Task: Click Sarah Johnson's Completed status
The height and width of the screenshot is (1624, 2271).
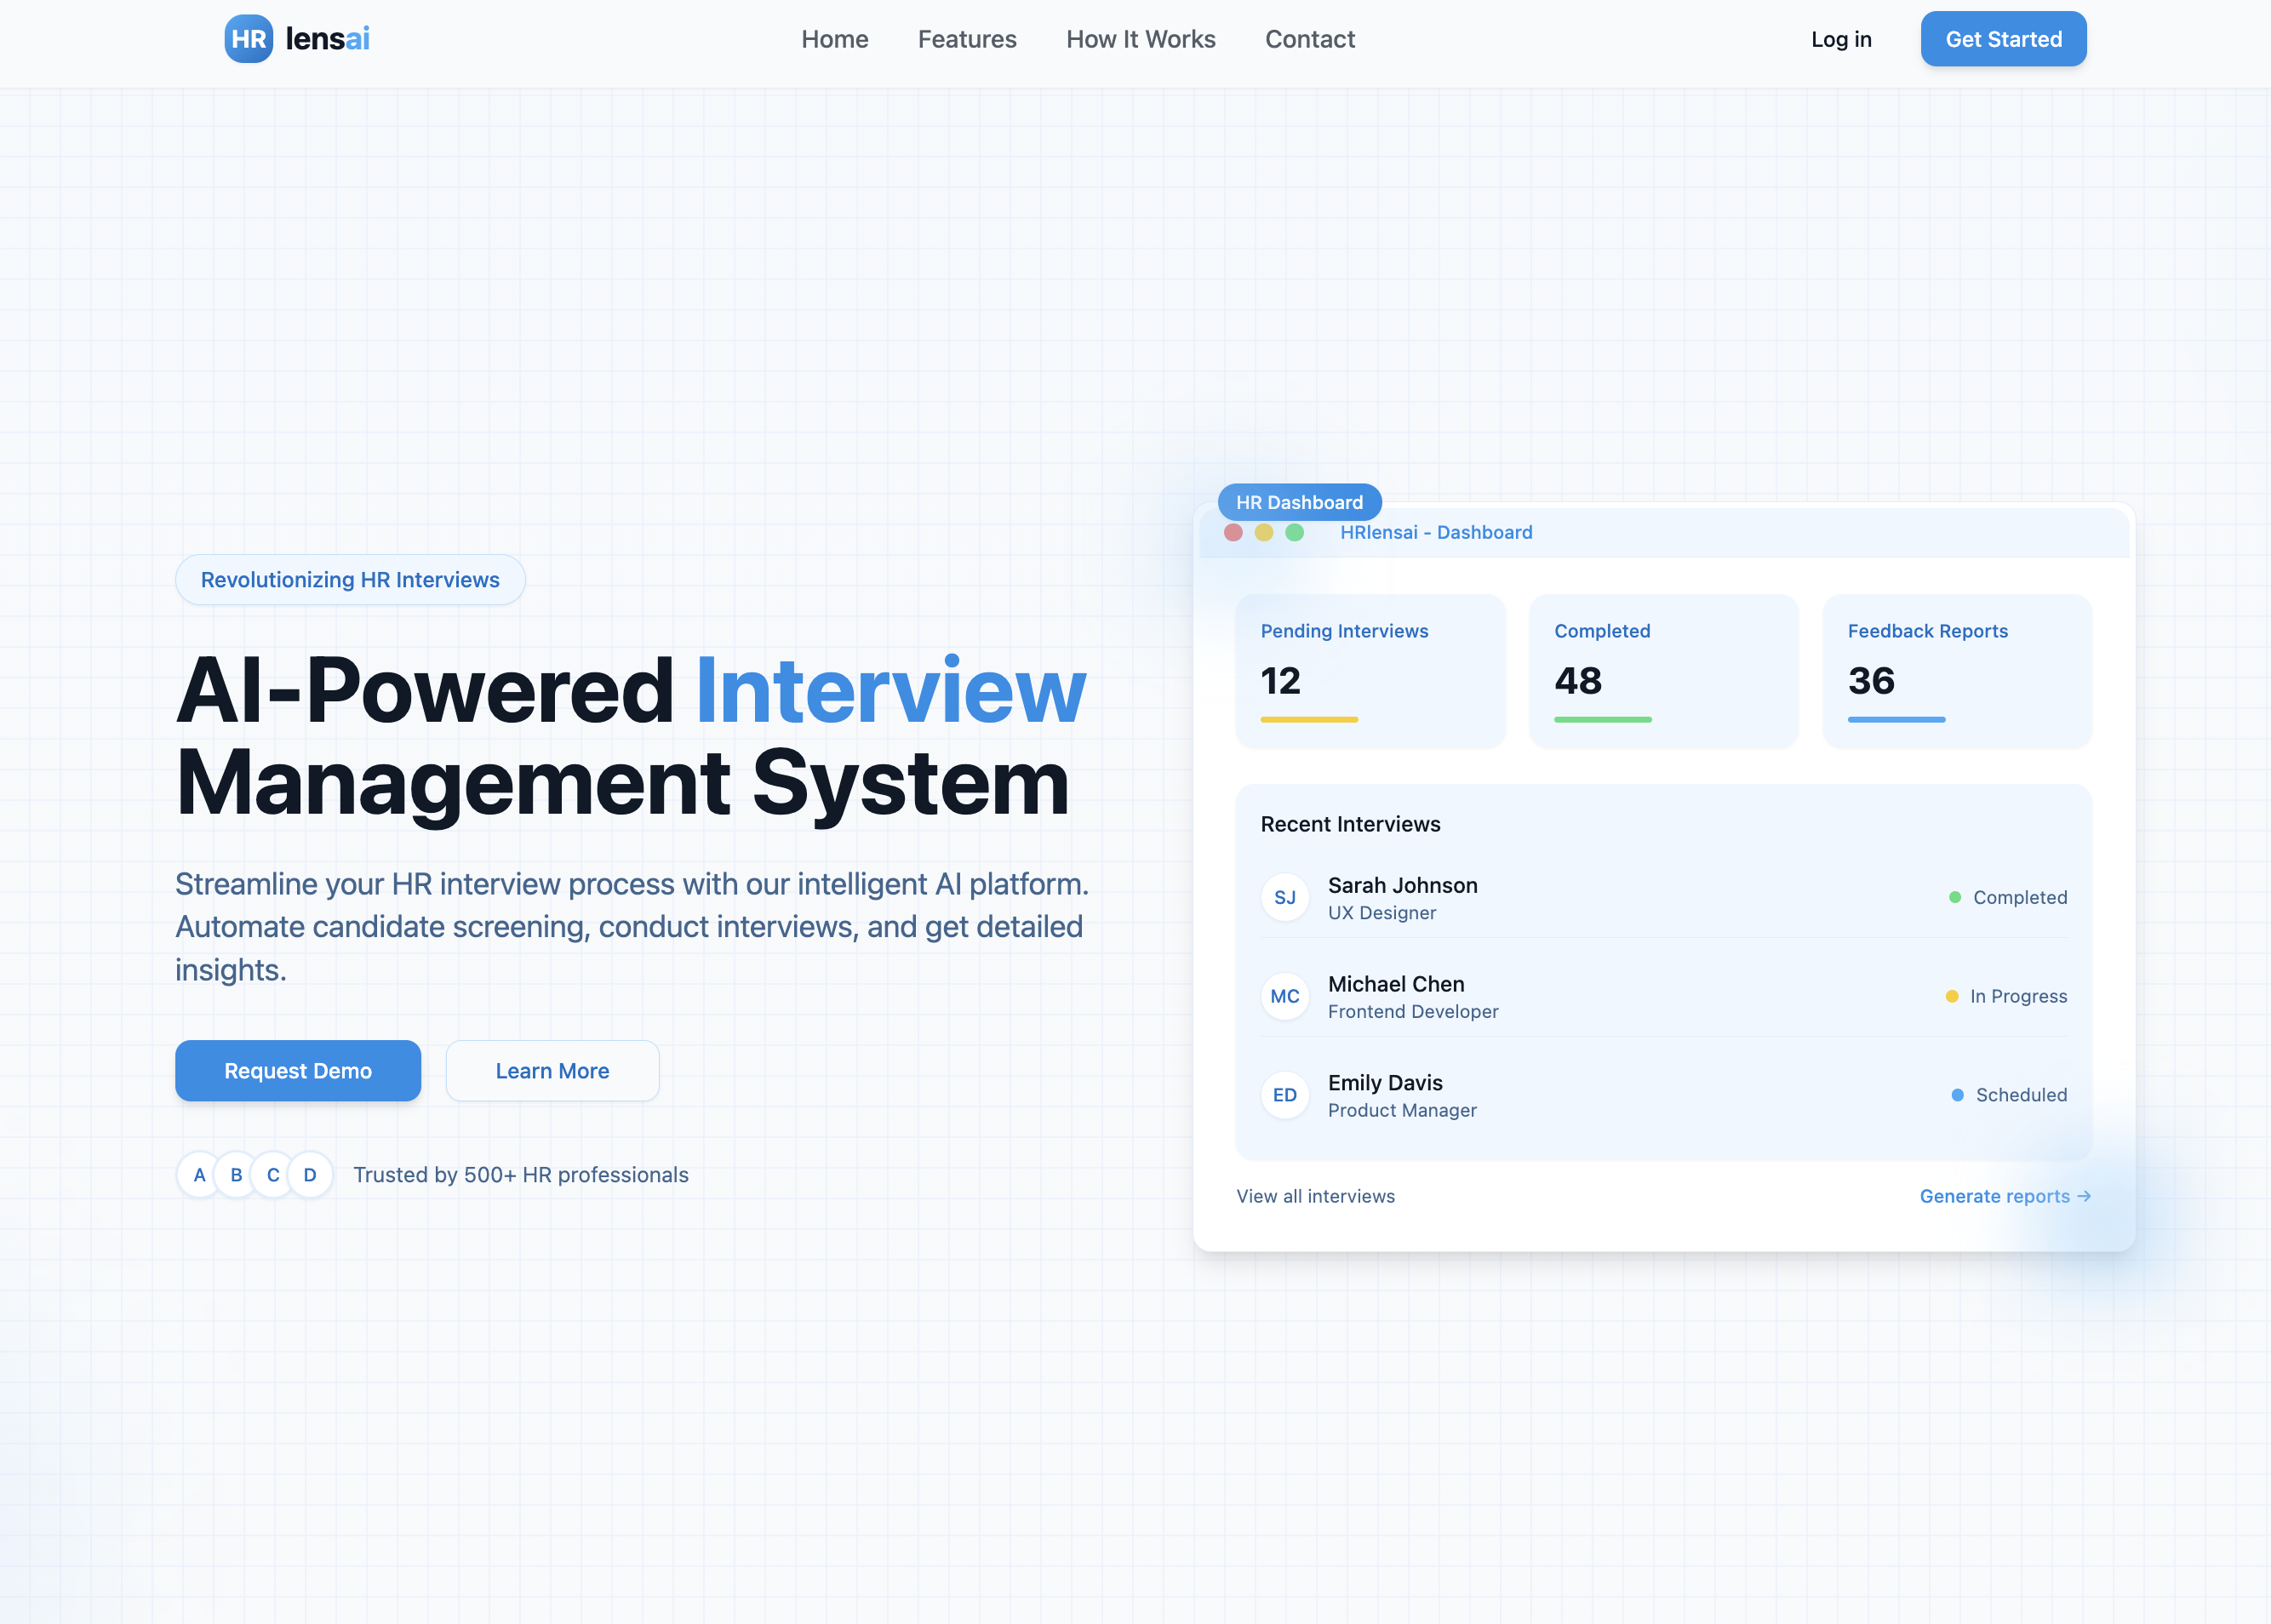Action: 2019,897
